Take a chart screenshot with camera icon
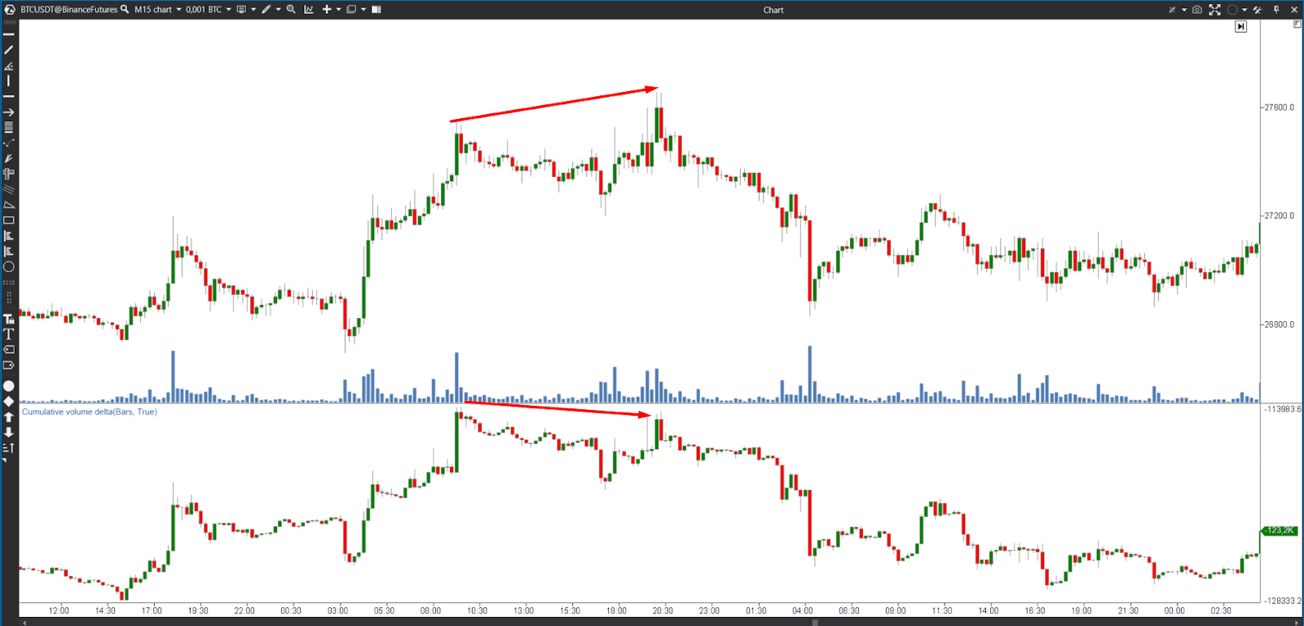The height and width of the screenshot is (626, 1304). click(1197, 10)
